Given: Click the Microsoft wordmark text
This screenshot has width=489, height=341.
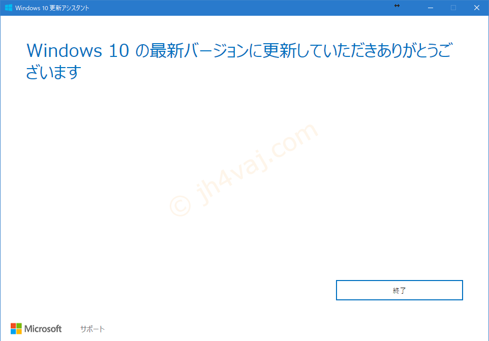Looking at the screenshot, I should pyautogui.click(x=43, y=329).
